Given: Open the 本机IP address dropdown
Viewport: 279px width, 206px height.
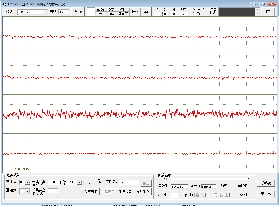Looking at the screenshot, I should pyautogui.click(x=45, y=12).
